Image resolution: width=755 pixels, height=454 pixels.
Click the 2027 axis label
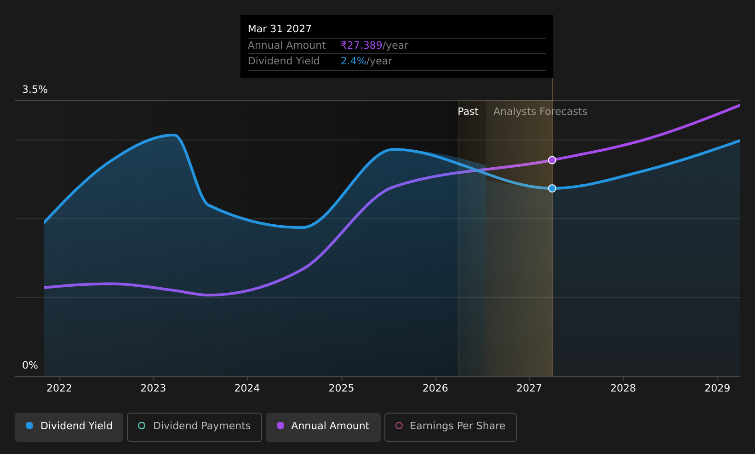click(x=529, y=388)
